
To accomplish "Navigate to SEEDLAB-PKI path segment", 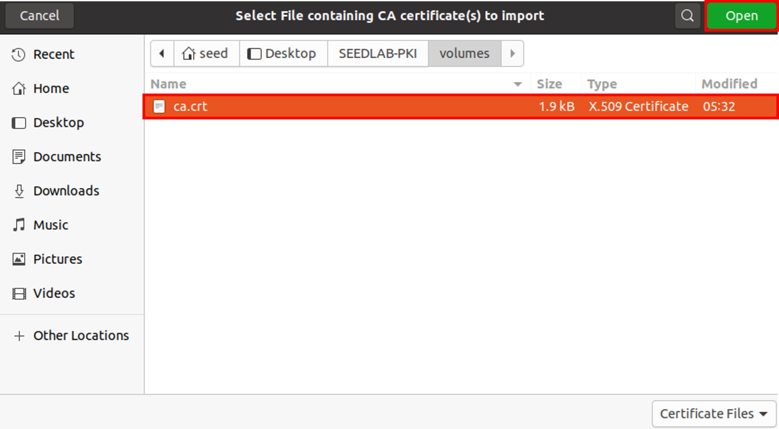I will pyautogui.click(x=378, y=54).
